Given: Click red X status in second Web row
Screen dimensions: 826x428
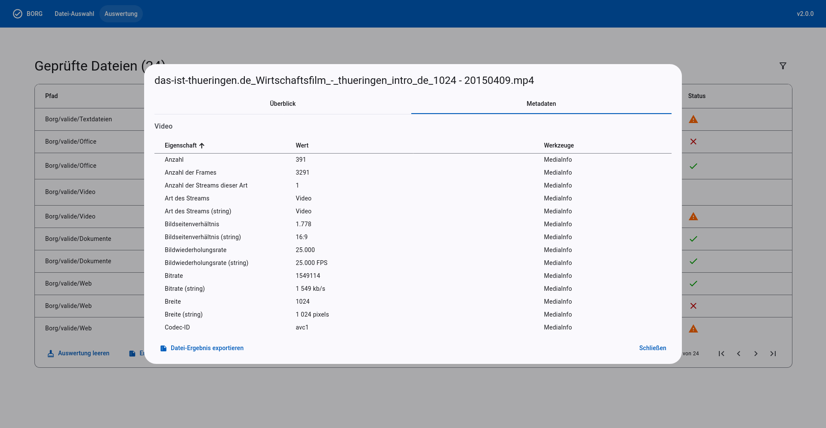Looking at the screenshot, I should [x=693, y=306].
